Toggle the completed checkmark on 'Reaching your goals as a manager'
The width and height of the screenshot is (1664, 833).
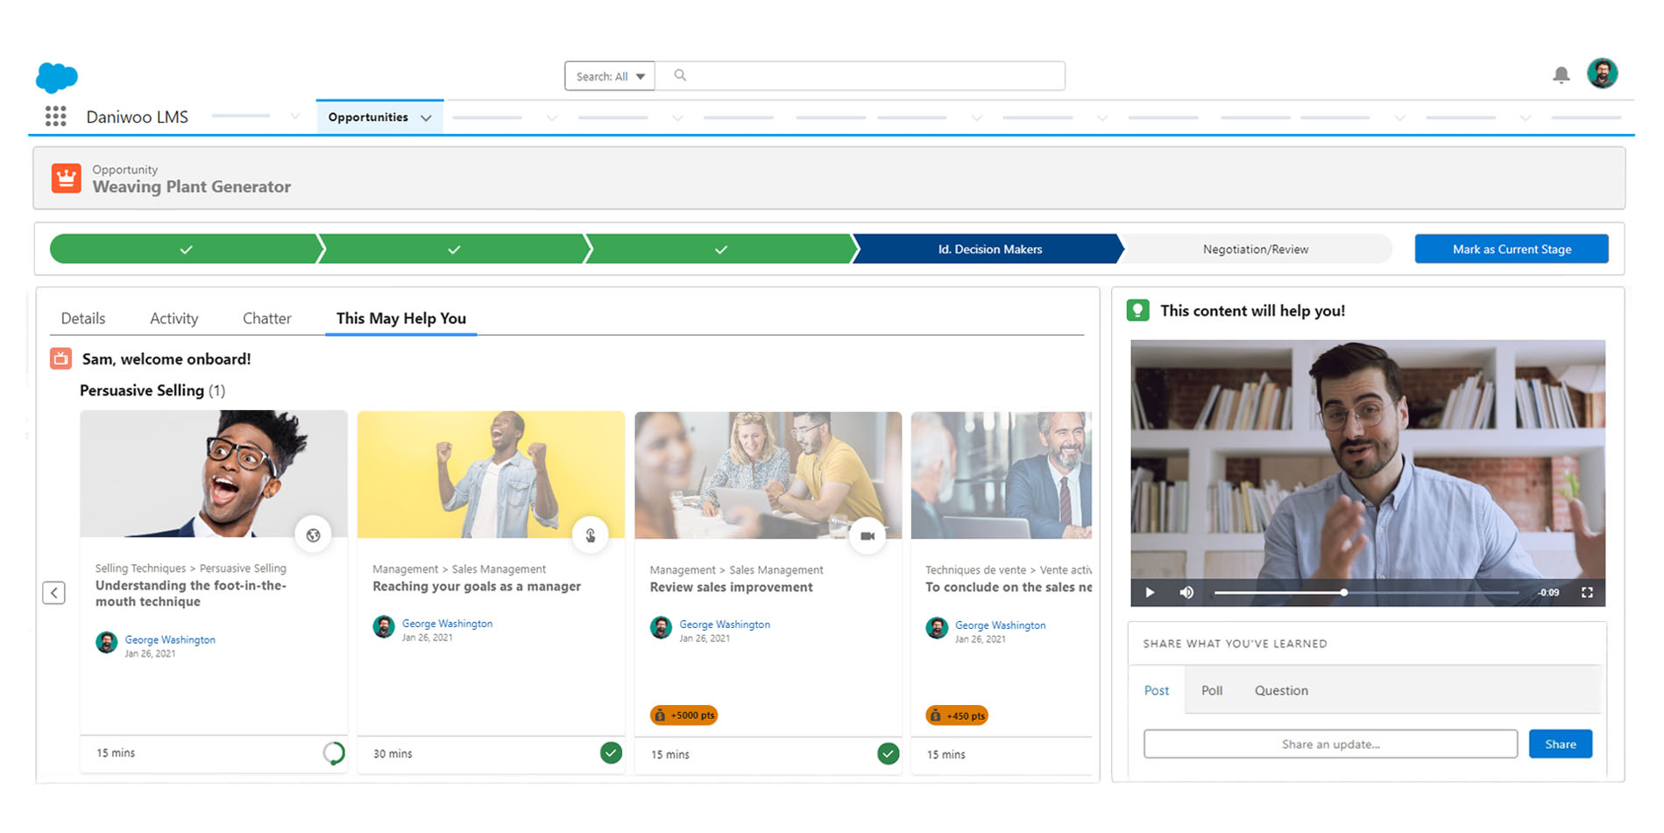(610, 752)
